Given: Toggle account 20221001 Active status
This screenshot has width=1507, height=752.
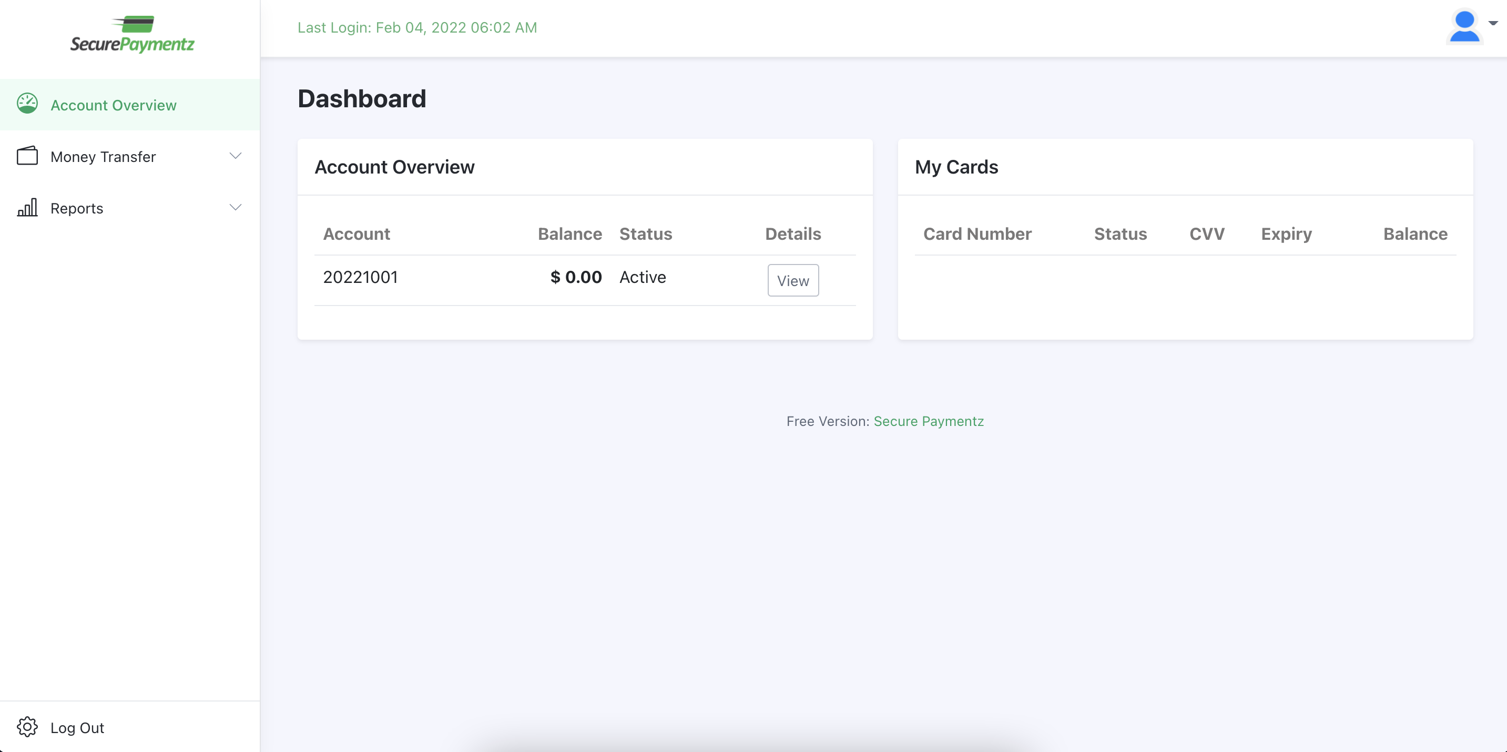Looking at the screenshot, I should tap(641, 277).
